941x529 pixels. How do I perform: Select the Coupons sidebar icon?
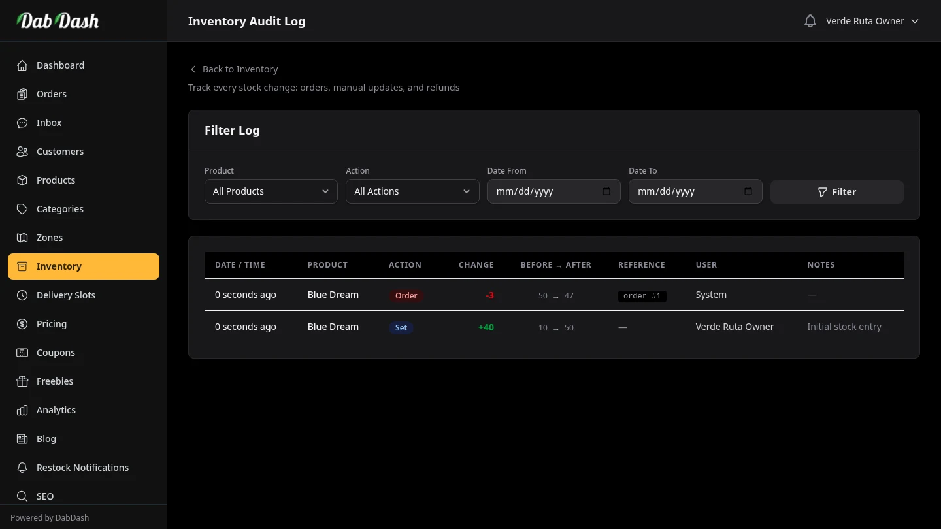(x=22, y=353)
